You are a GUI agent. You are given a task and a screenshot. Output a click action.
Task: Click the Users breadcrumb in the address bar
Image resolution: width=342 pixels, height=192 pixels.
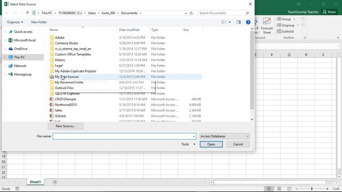coord(92,13)
